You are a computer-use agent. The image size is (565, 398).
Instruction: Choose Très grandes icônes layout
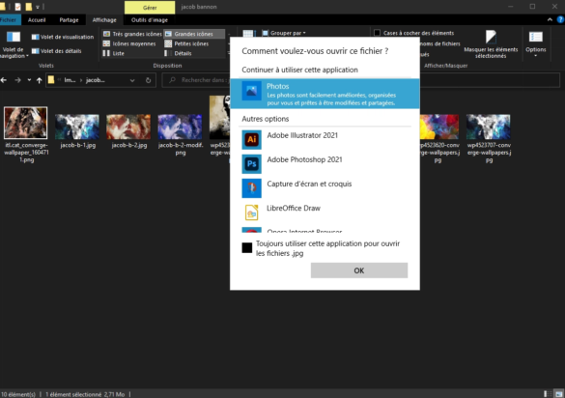(x=132, y=34)
